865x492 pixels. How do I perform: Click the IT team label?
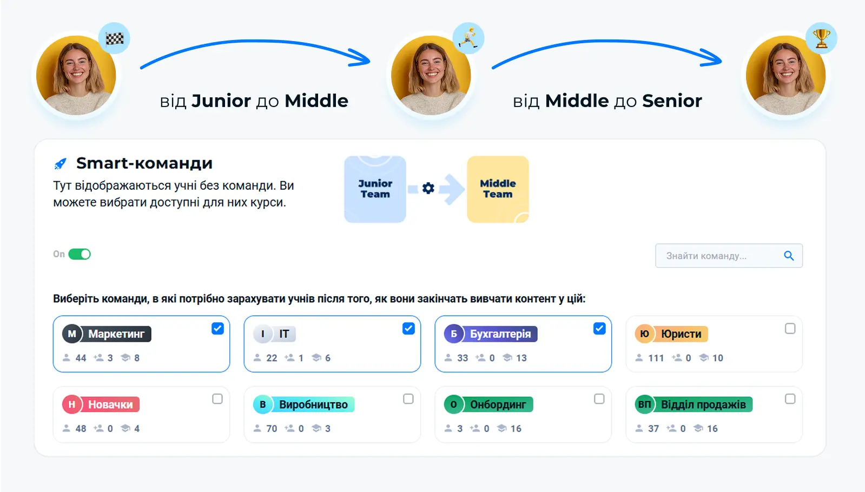pyautogui.click(x=284, y=334)
